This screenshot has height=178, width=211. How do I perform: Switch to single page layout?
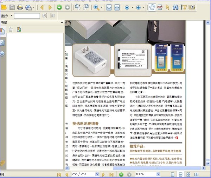(x=173, y=174)
